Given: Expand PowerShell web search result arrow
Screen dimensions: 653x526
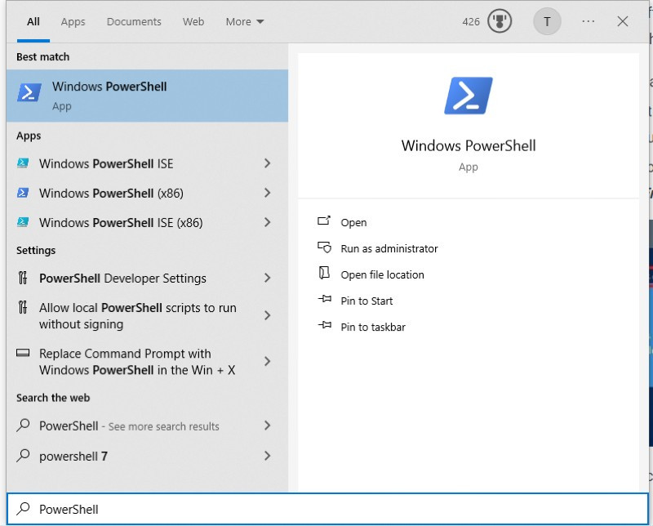Looking at the screenshot, I should [x=268, y=426].
